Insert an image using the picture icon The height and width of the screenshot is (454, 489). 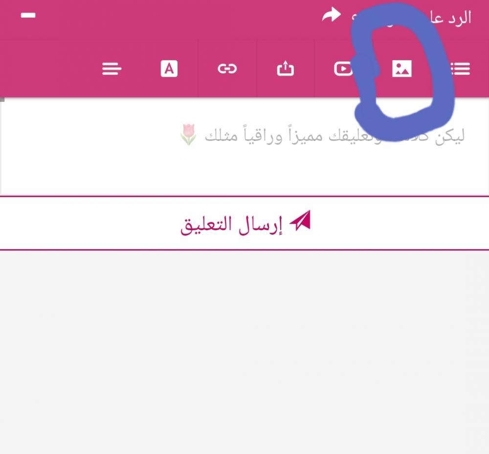(x=401, y=69)
